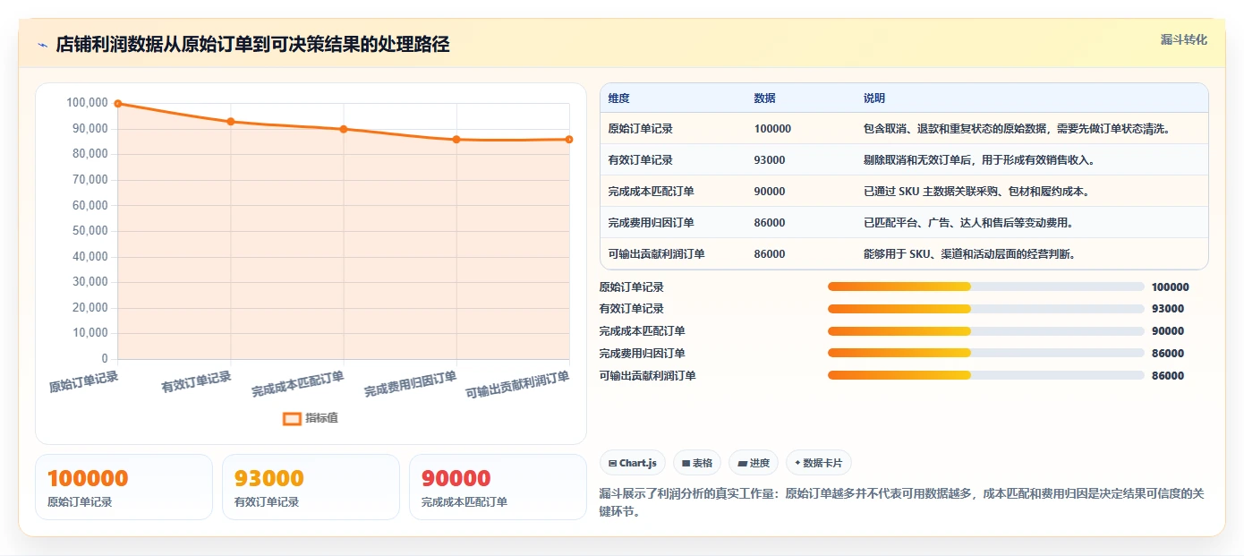
Task: Click the chart point for 原始订单记录
Action: (118, 104)
